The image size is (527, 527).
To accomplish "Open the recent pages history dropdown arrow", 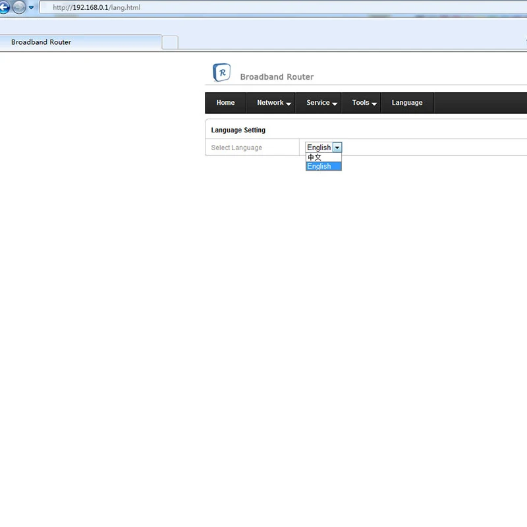I will (31, 7).
